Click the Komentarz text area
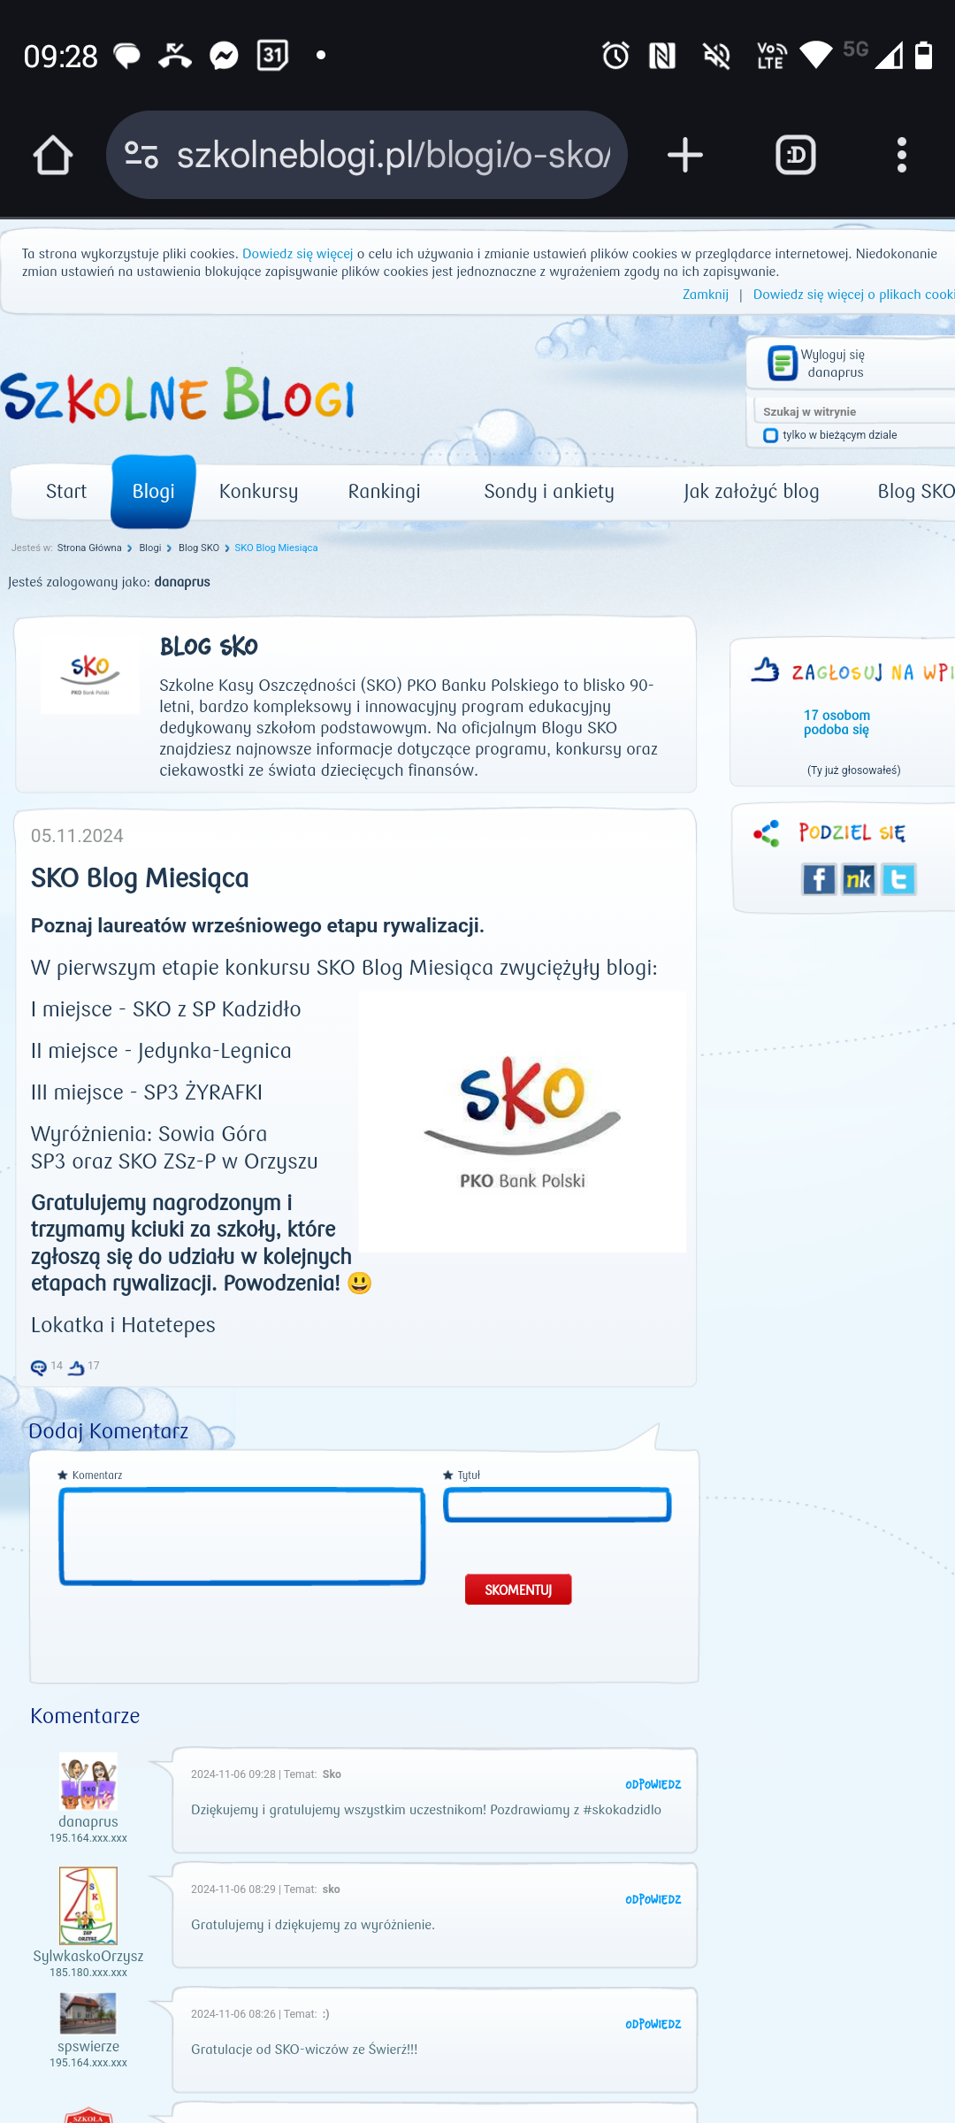 (x=242, y=1536)
